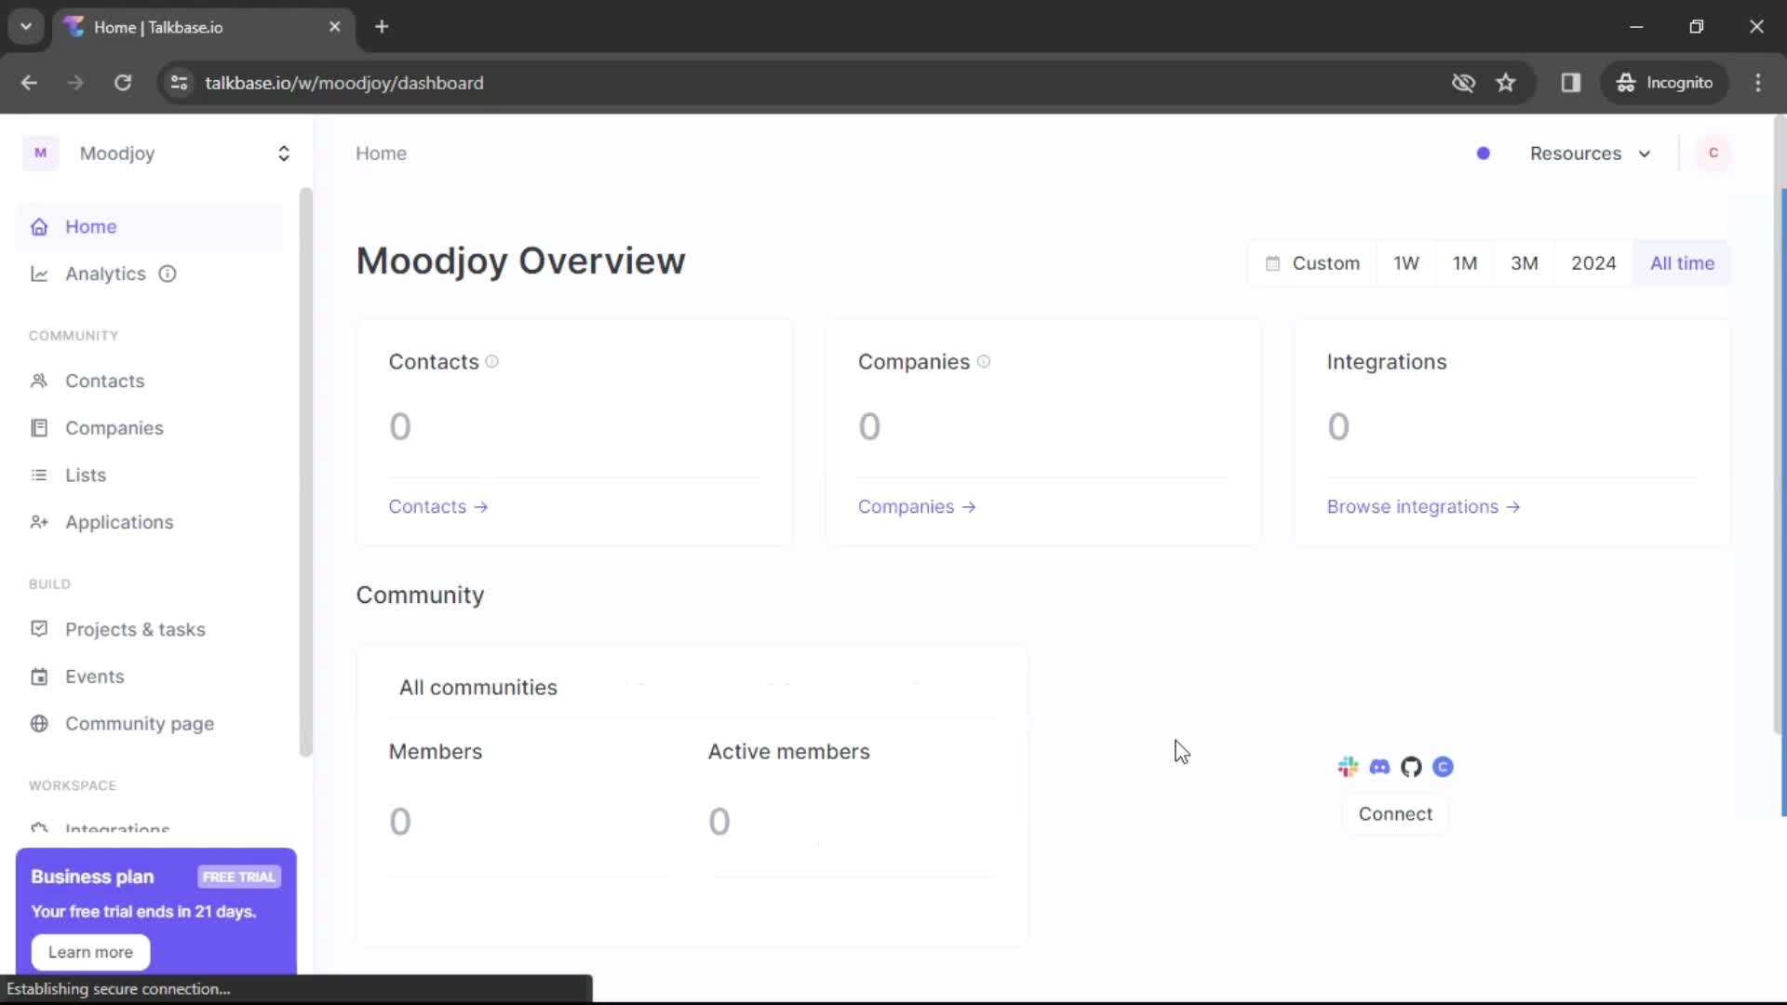Click the Slack integration icon
This screenshot has width=1787, height=1005.
pyautogui.click(x=1347, y=766)
